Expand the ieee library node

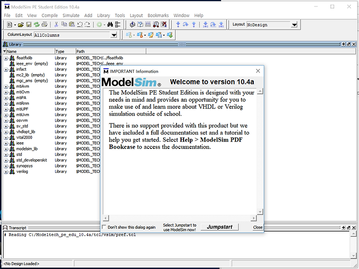click(x=6, y=143)
